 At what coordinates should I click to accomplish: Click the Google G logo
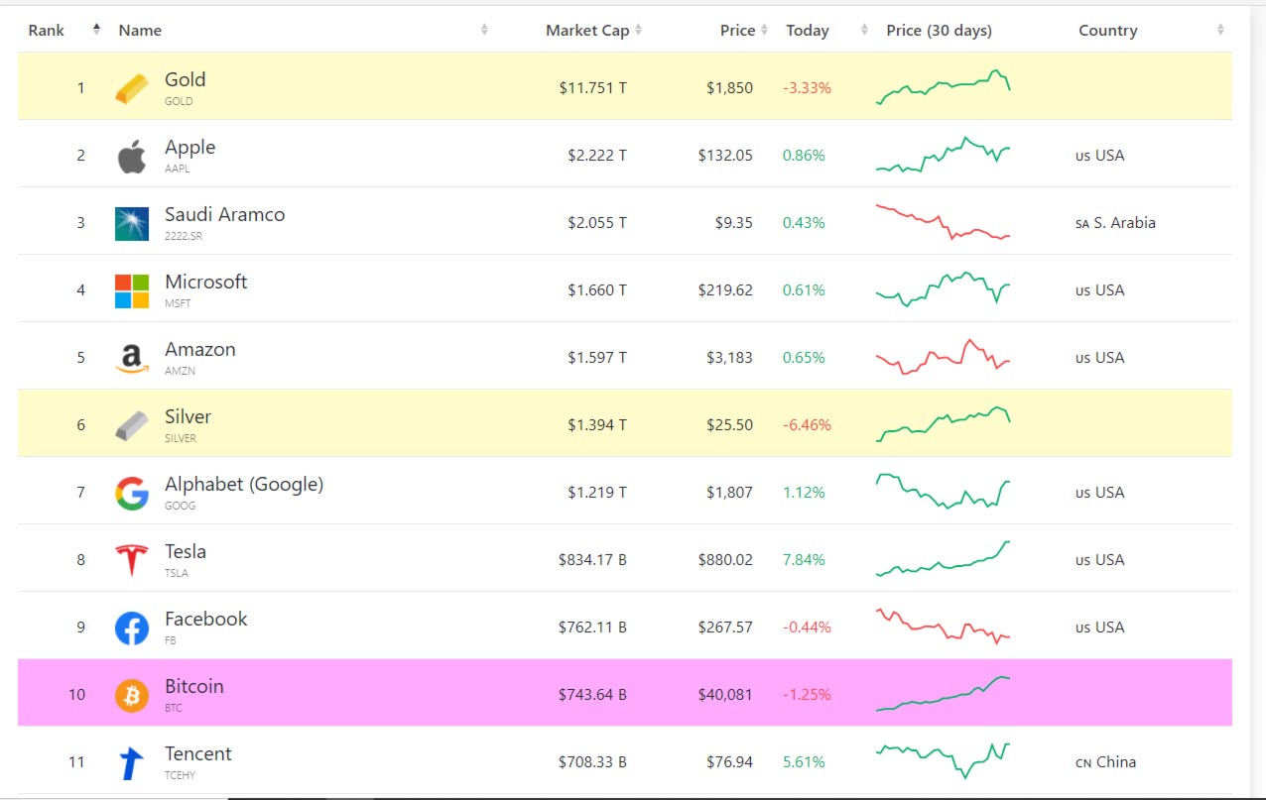pyautogui.click(x=132, y=494)
